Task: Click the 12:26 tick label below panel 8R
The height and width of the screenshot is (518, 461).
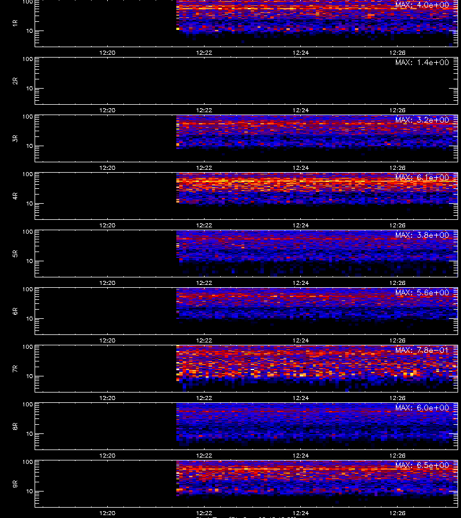Action: [397, 456]
